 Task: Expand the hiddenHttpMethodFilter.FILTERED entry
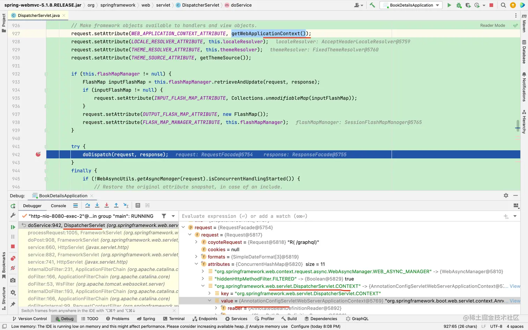pyautogui.click(x=203, y=279)
